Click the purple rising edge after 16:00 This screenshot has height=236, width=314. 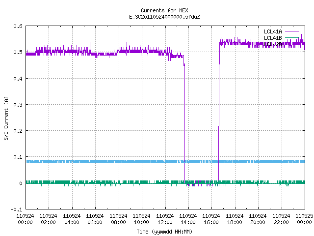click(x=219, y=113)
